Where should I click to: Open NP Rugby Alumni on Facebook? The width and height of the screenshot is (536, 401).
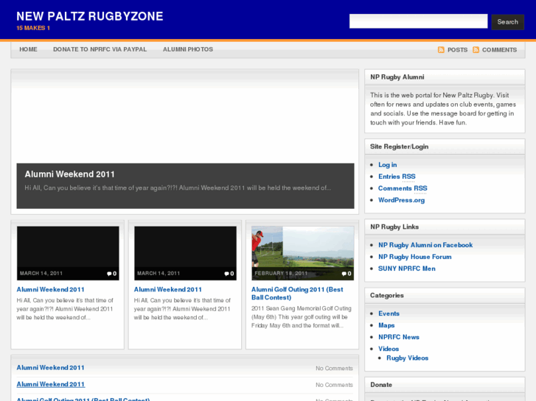pos(425,245)
